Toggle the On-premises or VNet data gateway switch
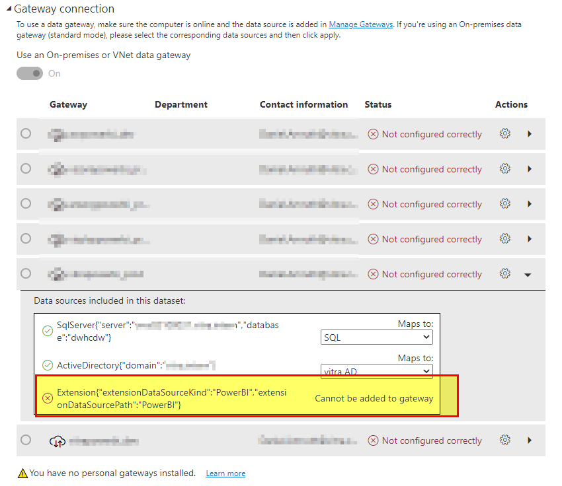Screen dimensions: 562x486 tap(30, 73)
